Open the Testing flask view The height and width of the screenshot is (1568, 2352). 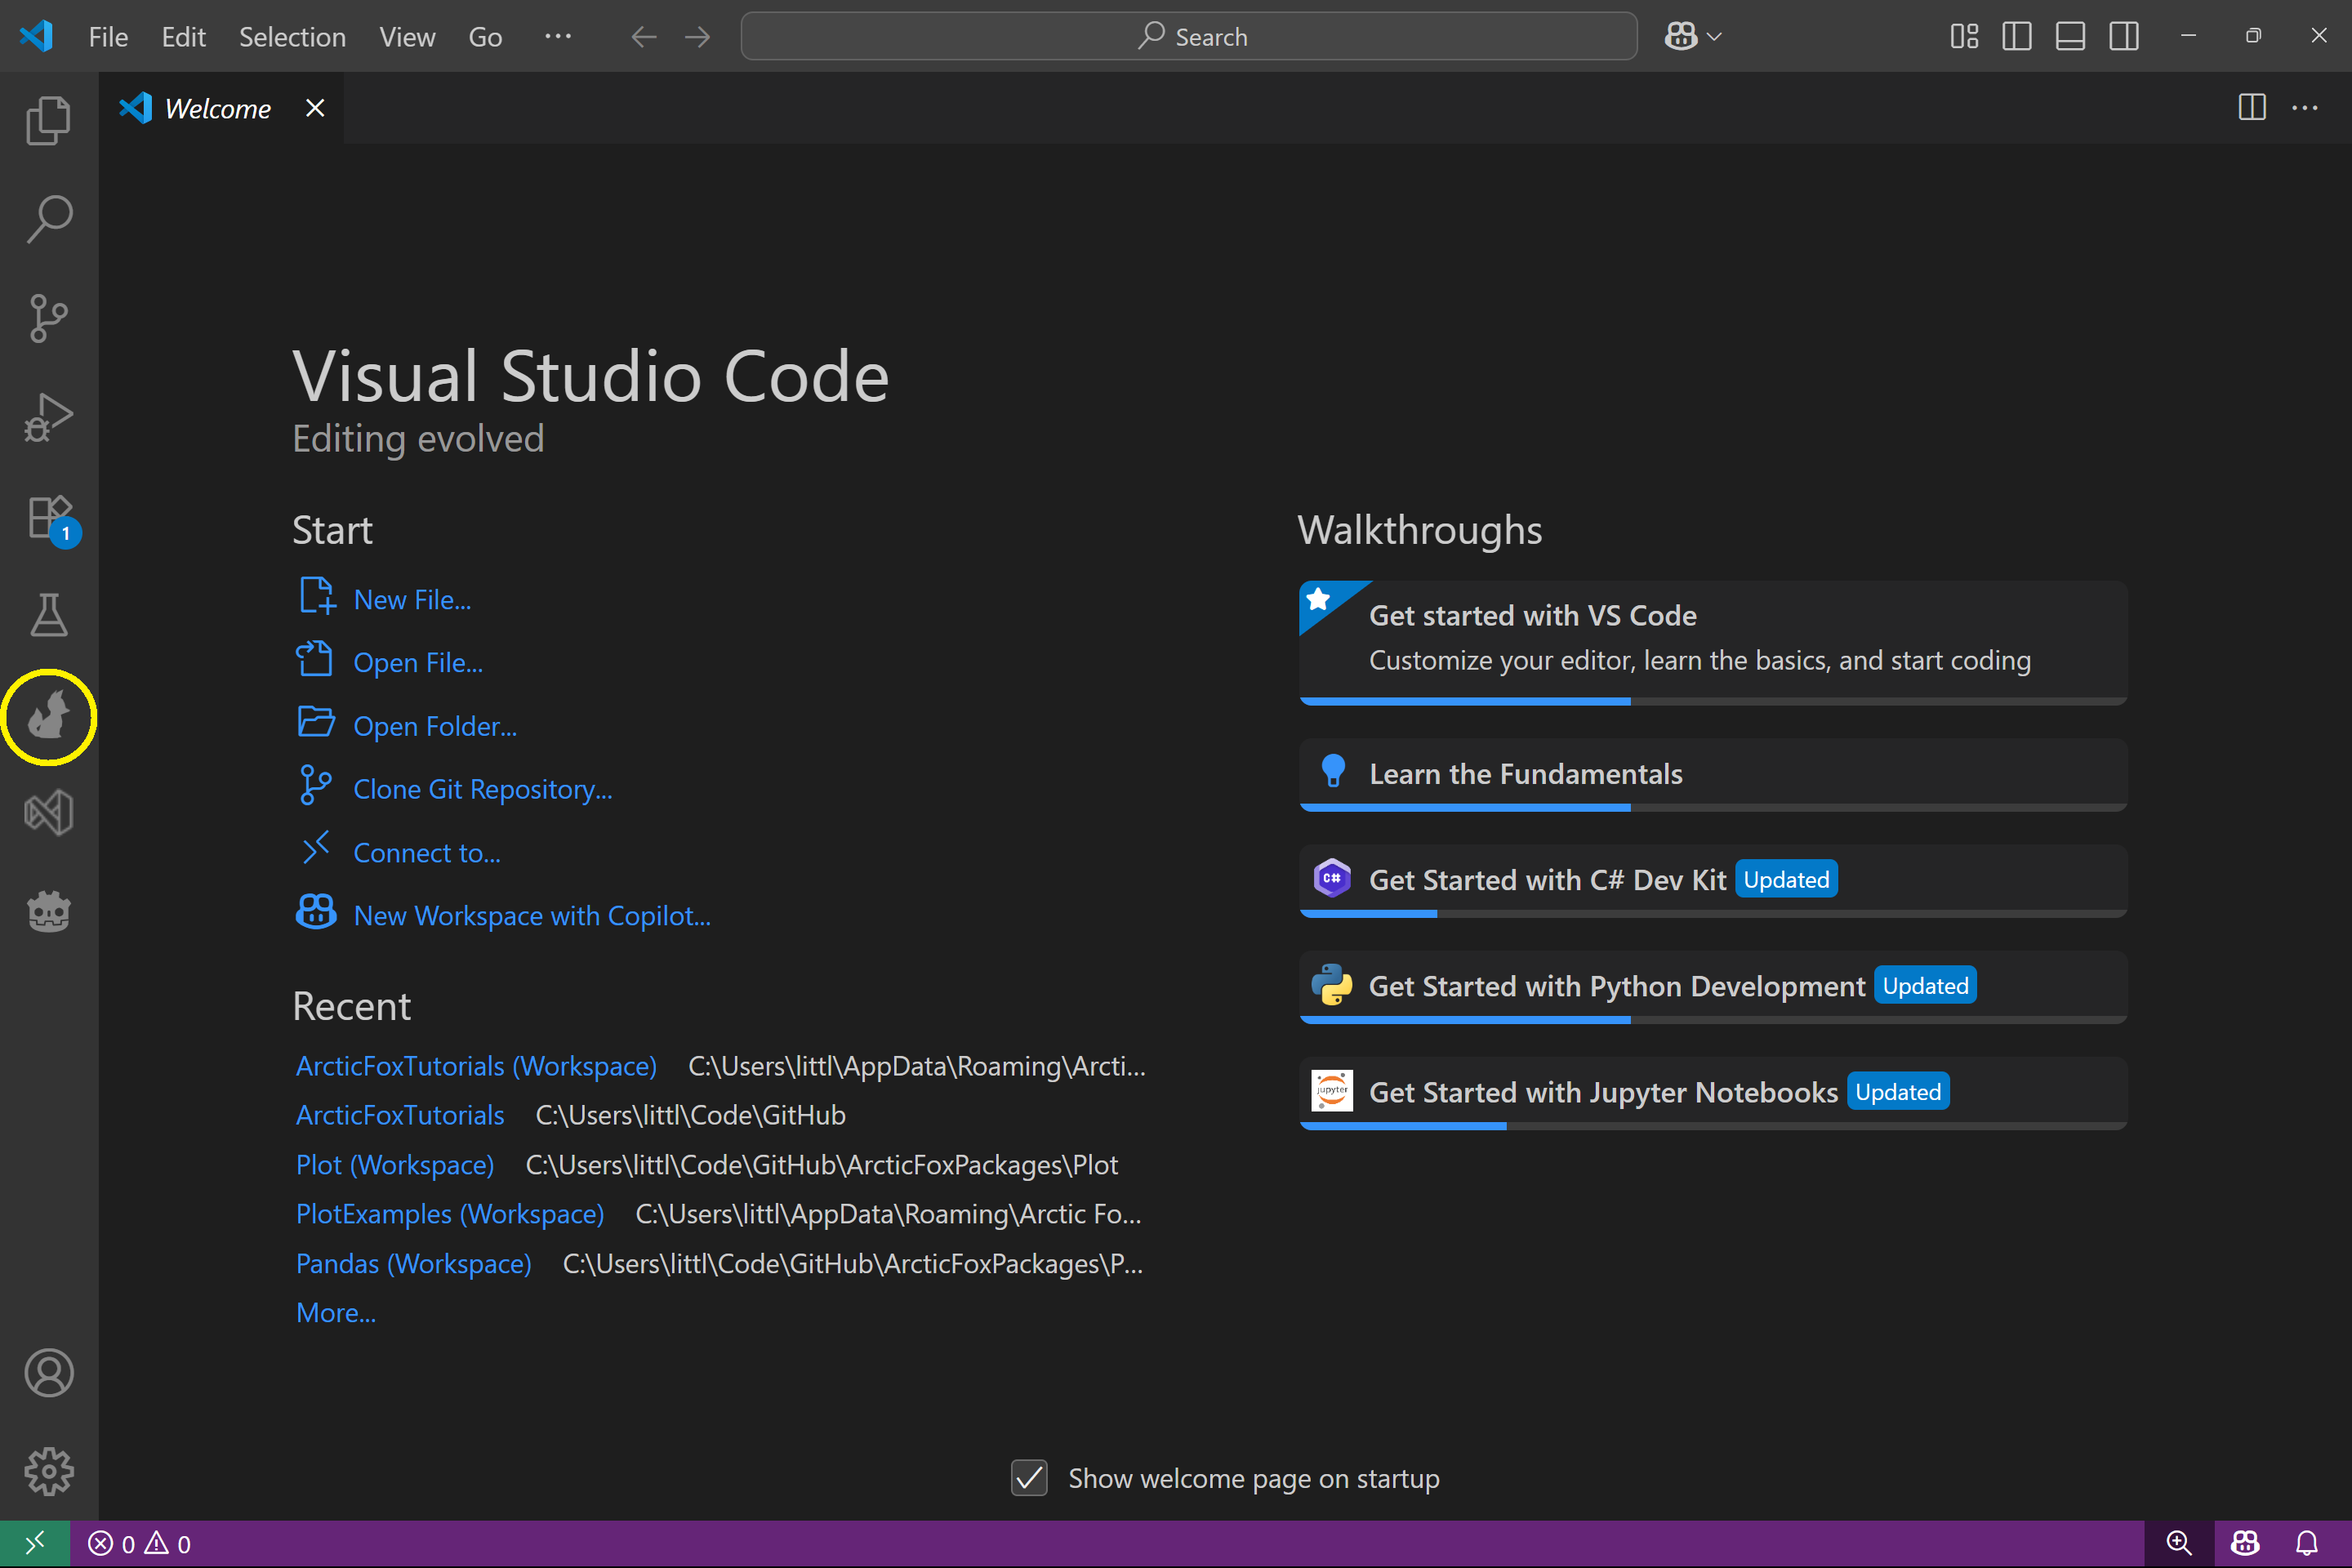[49, 615]
